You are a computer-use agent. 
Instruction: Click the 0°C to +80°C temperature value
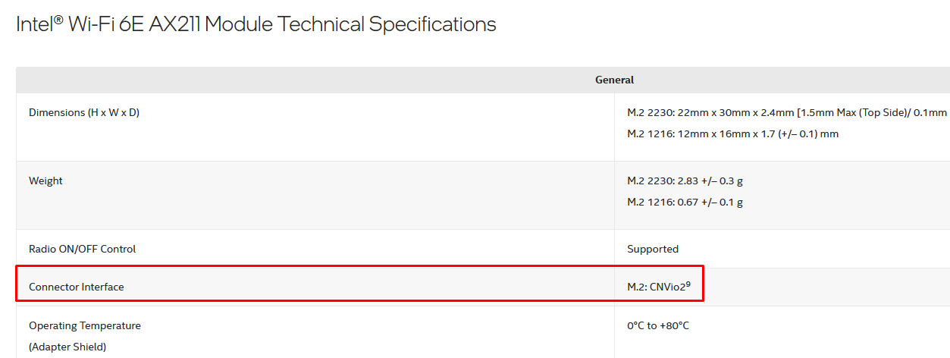(658, 325)
